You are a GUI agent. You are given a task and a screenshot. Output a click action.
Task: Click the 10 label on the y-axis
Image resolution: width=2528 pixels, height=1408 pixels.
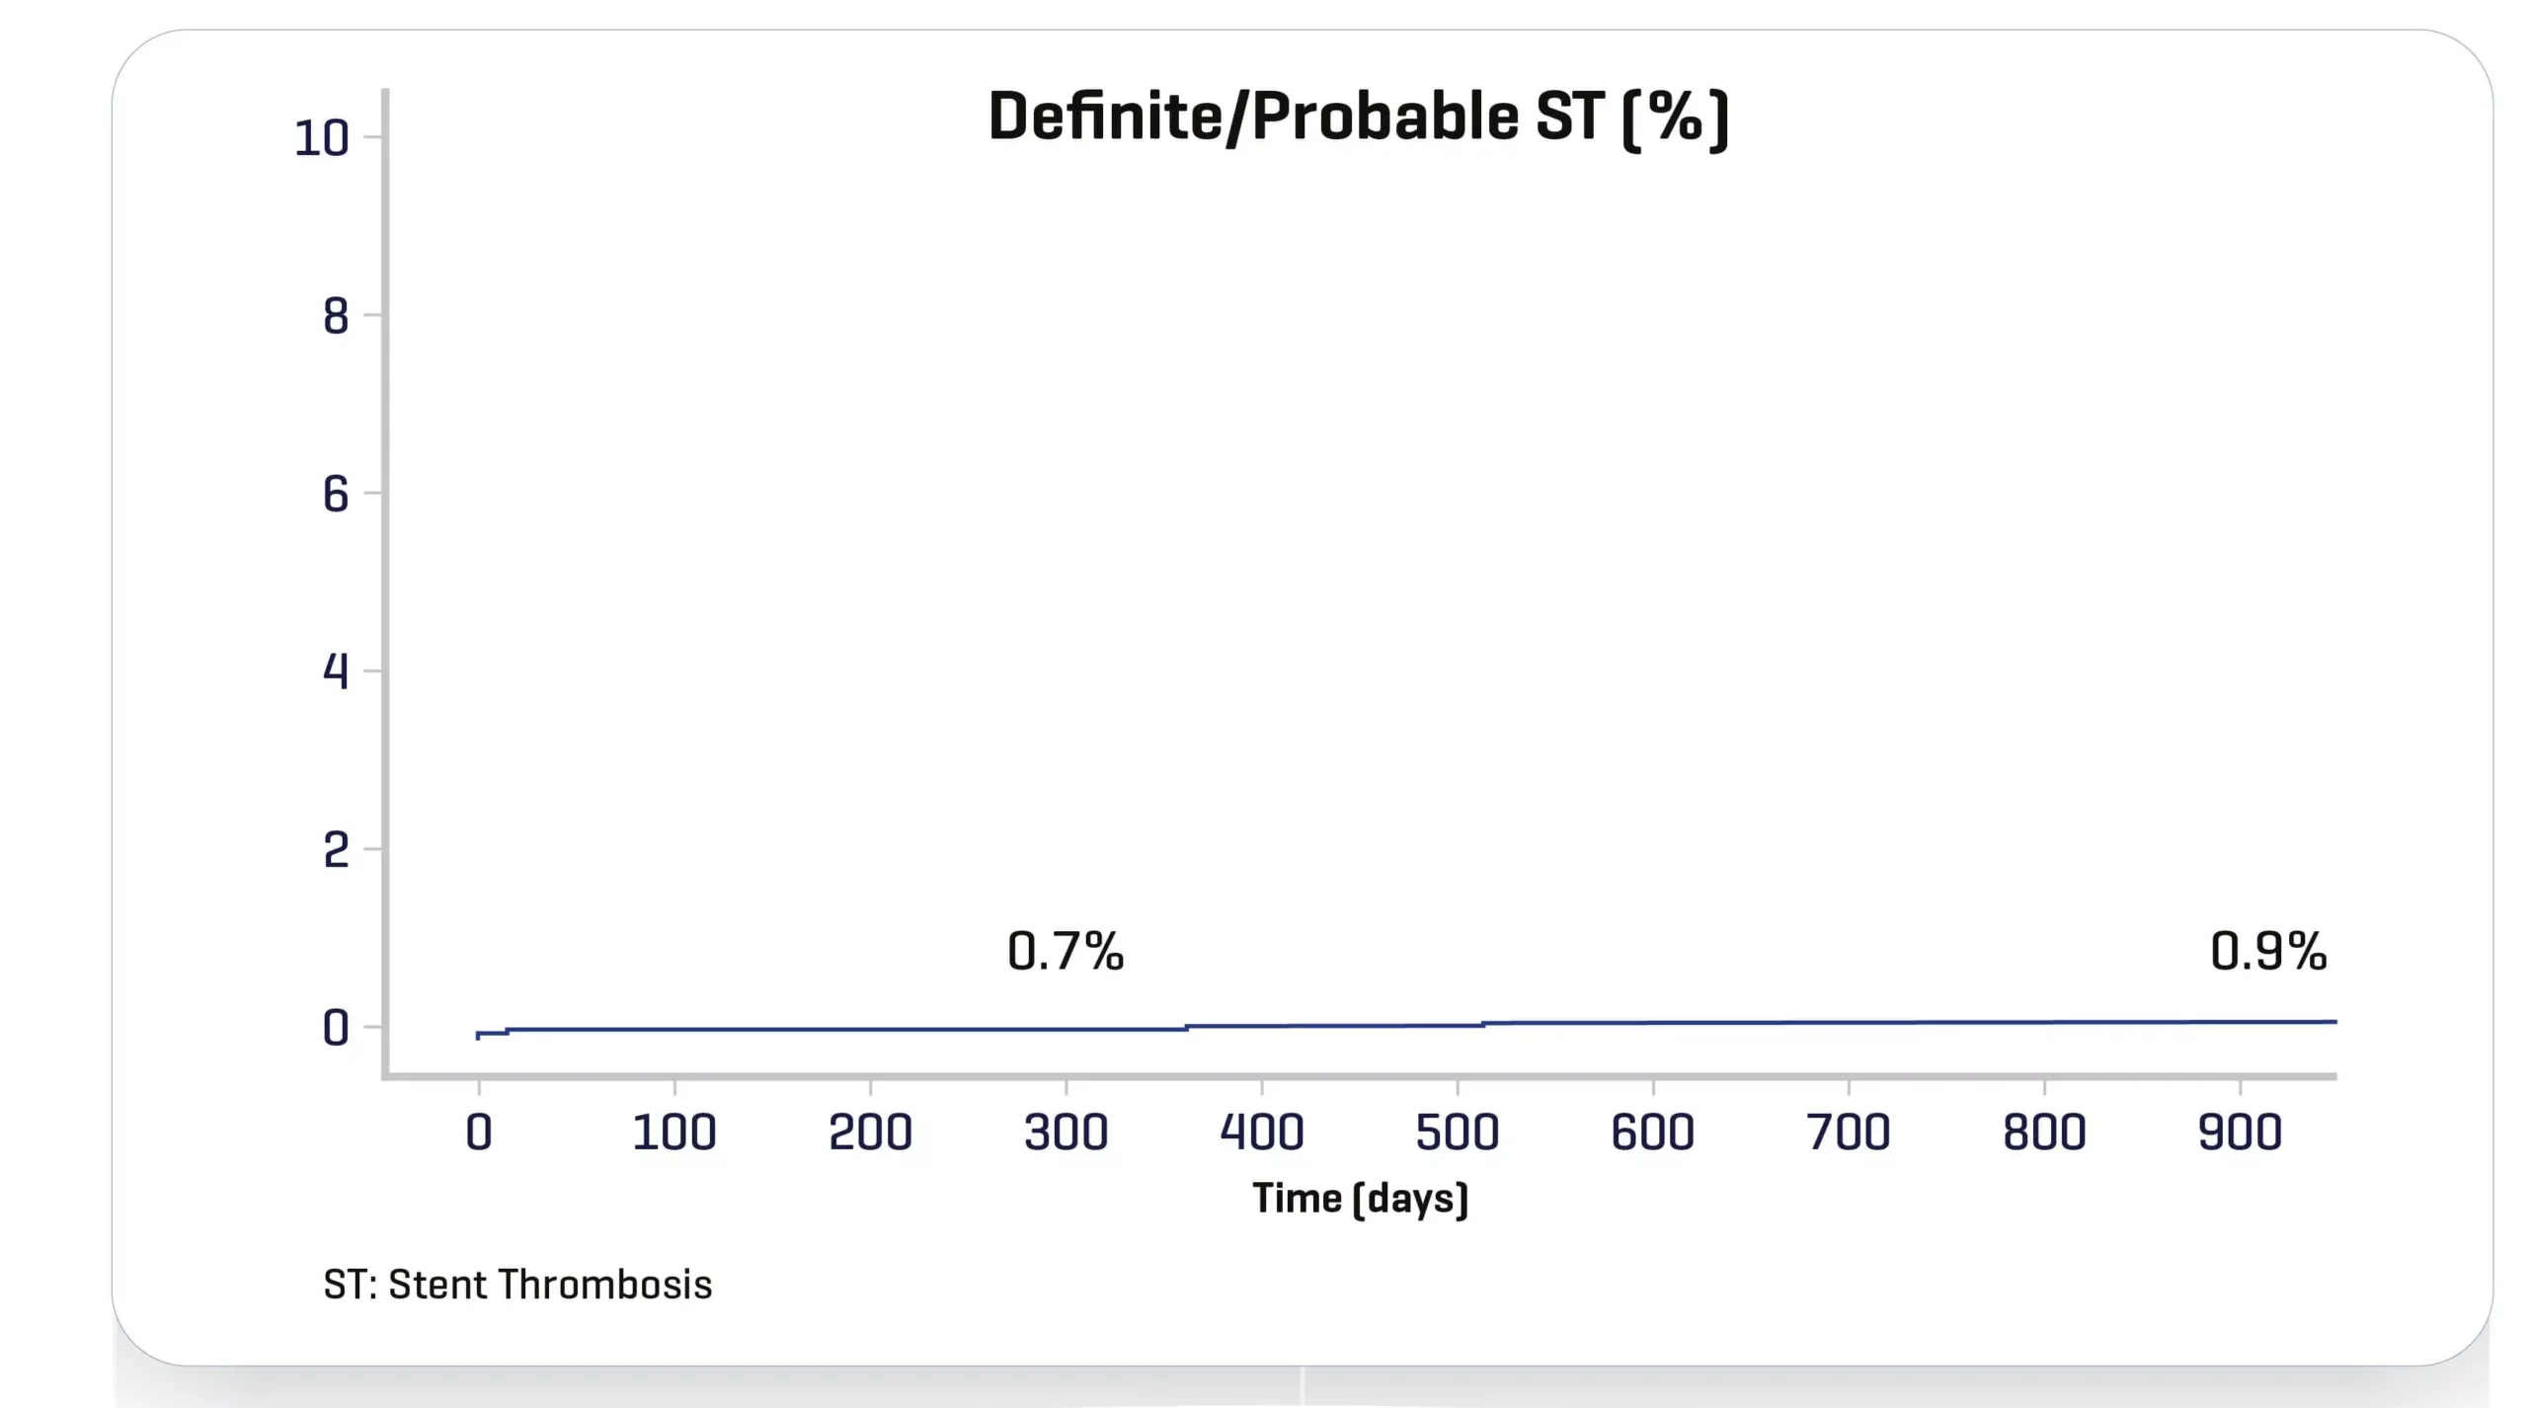tap(322, 138)
